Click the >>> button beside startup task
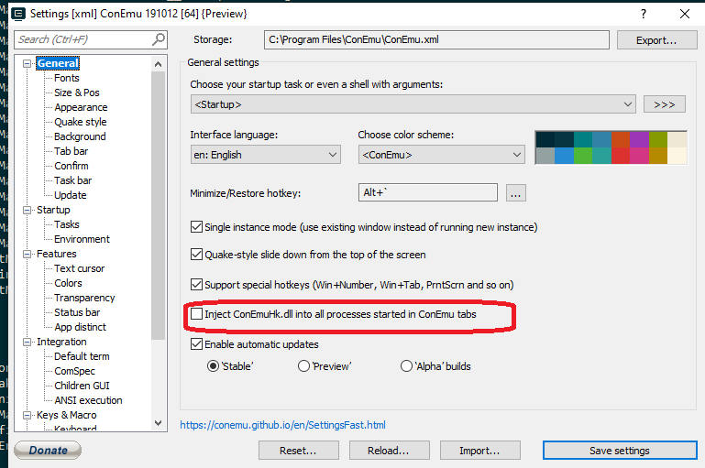705x468 pixels. tap(665, 104)
